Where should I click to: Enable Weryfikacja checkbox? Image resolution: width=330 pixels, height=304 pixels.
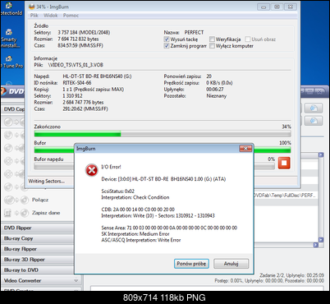click(x=212, y=39)
